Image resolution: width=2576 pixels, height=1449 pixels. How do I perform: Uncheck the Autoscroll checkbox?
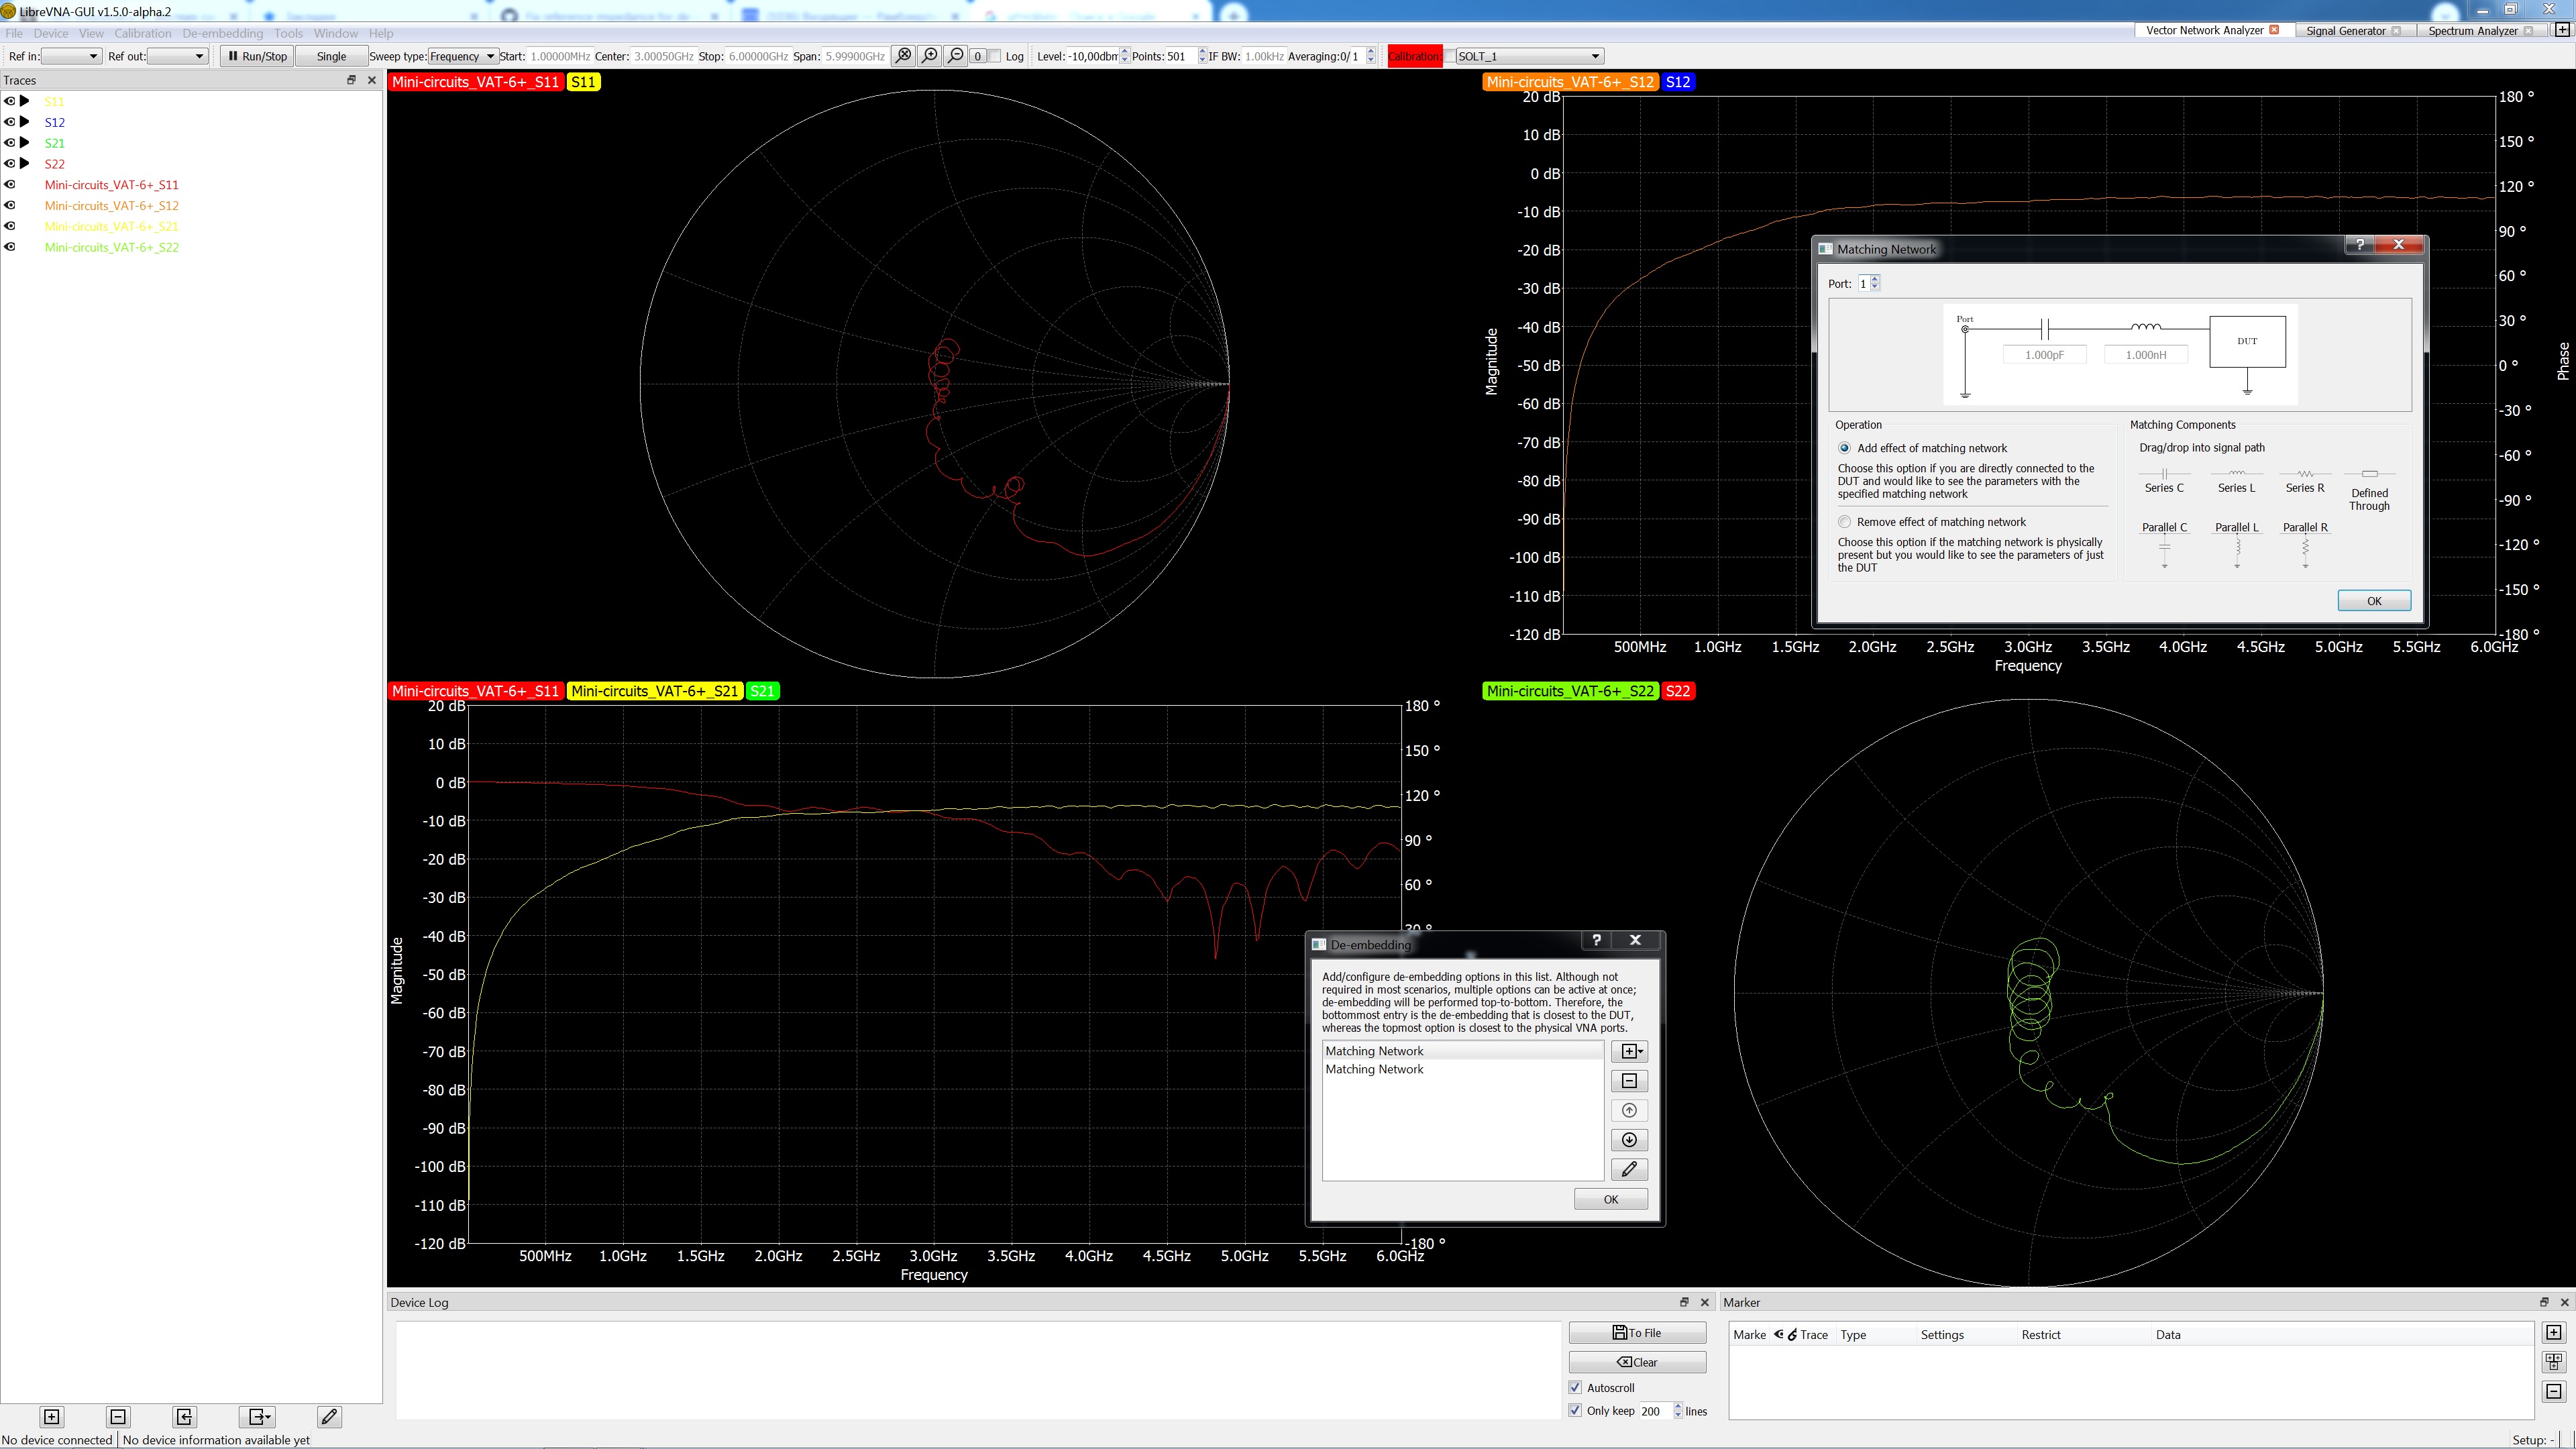click(x=1576, y=1388)
